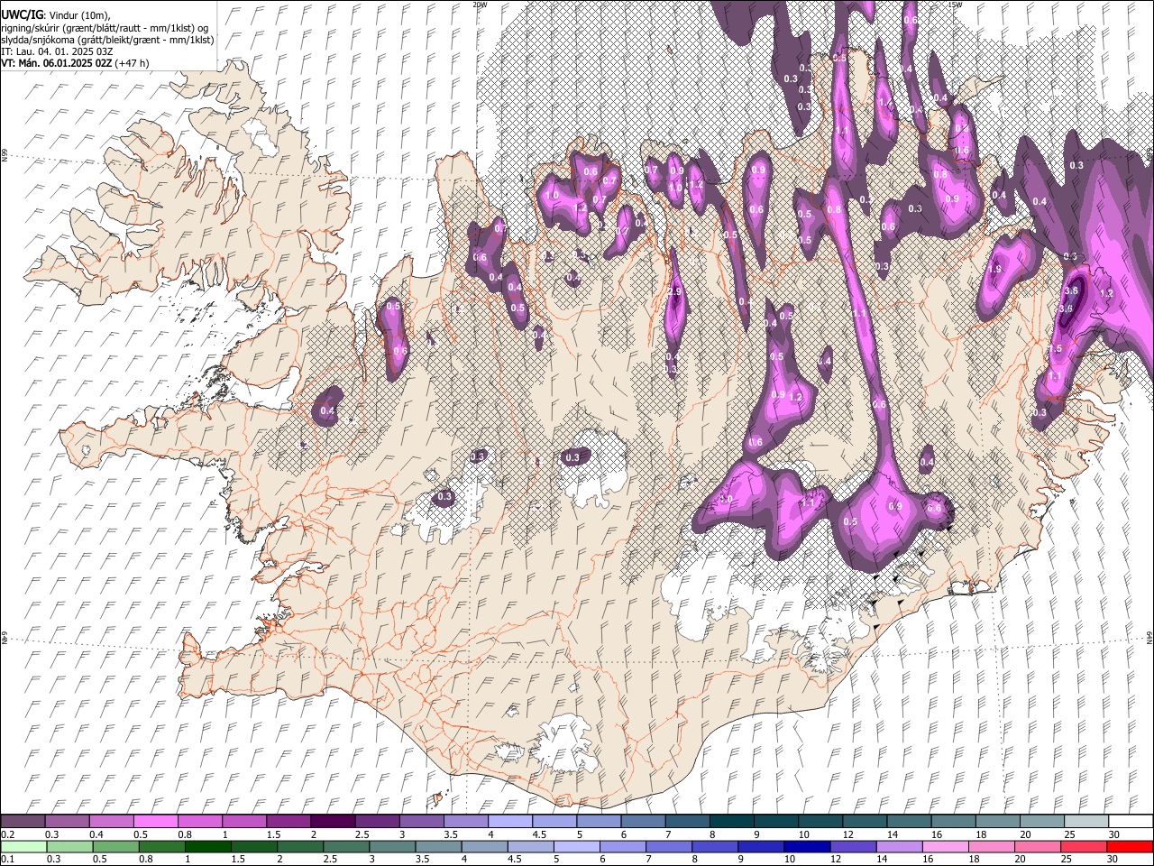Click the "0.4" legend value label

click(x=96, y=834)
